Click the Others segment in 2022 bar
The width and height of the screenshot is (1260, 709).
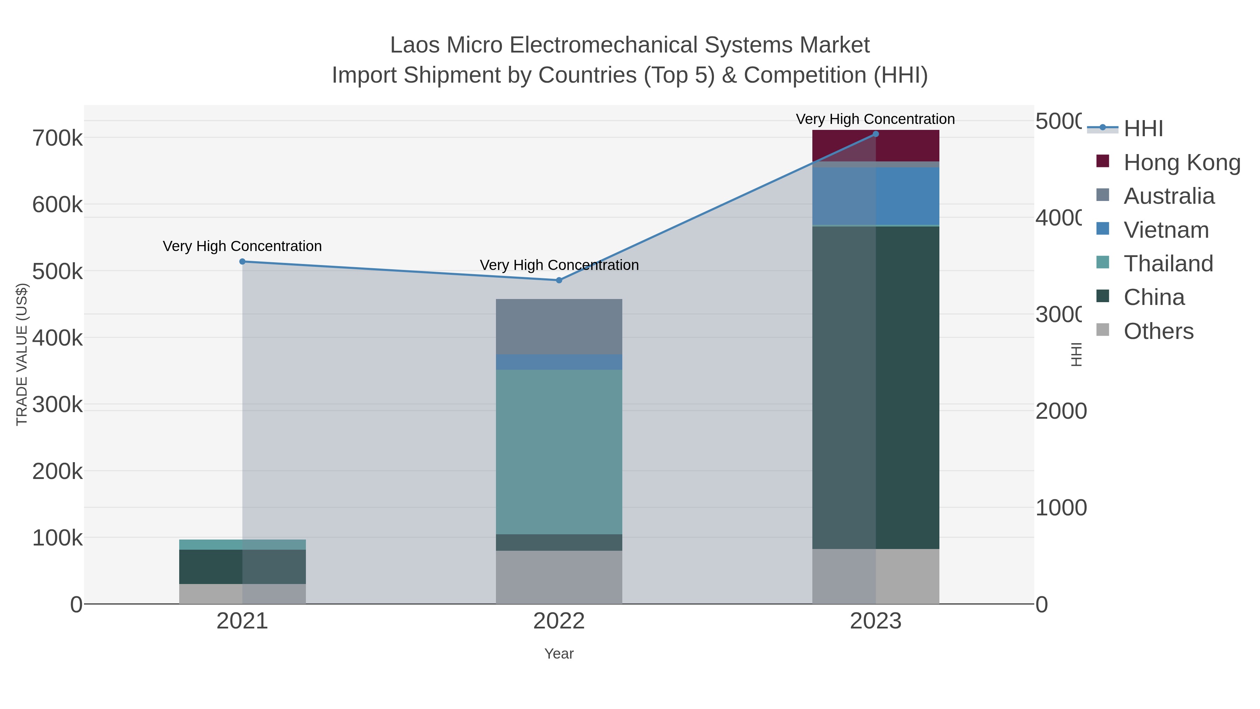(x=559, y=577)
